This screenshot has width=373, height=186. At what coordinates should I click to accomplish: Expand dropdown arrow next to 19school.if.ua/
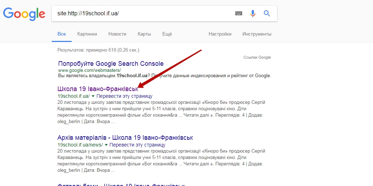(x=93, y=96)
